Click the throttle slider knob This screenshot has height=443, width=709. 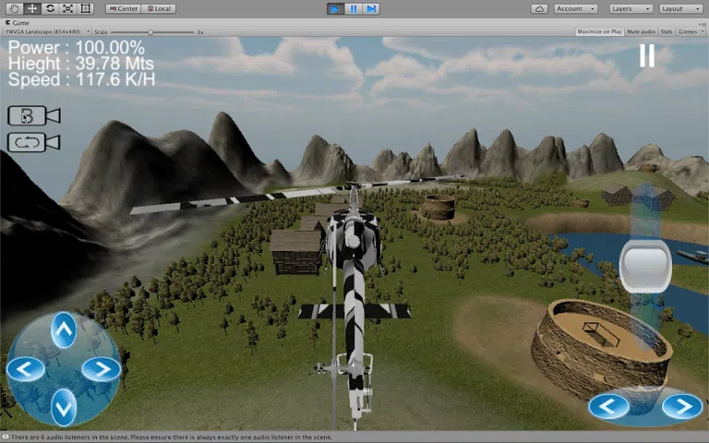click(x=645, y=266)
